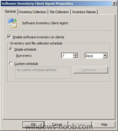The width and height of the screenshot is (118, 131).
Task: Increase Run every value with up arrow
Action: pos(75,54)
